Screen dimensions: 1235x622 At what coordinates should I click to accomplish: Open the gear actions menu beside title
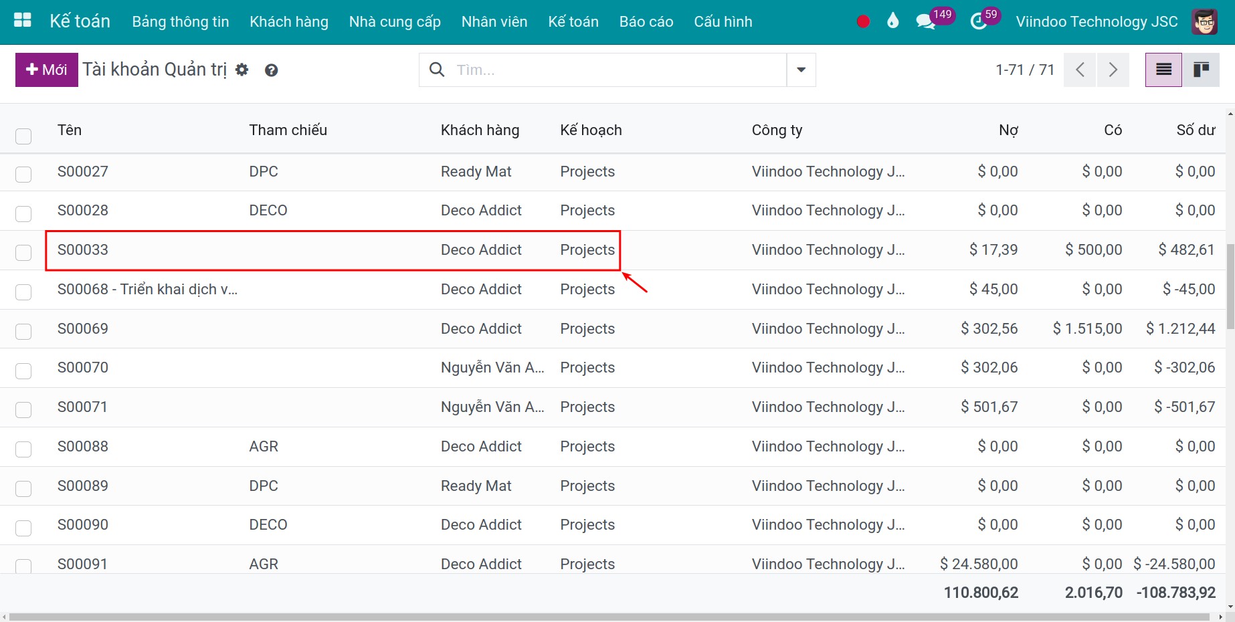tap(242, 70)
